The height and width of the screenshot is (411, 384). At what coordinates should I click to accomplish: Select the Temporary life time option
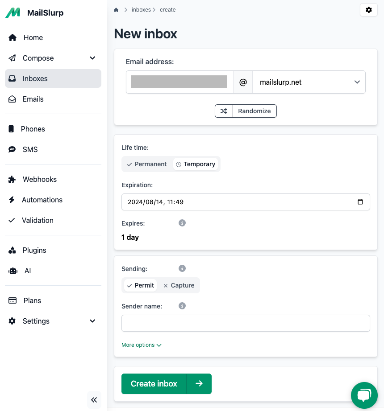point(196,164)
